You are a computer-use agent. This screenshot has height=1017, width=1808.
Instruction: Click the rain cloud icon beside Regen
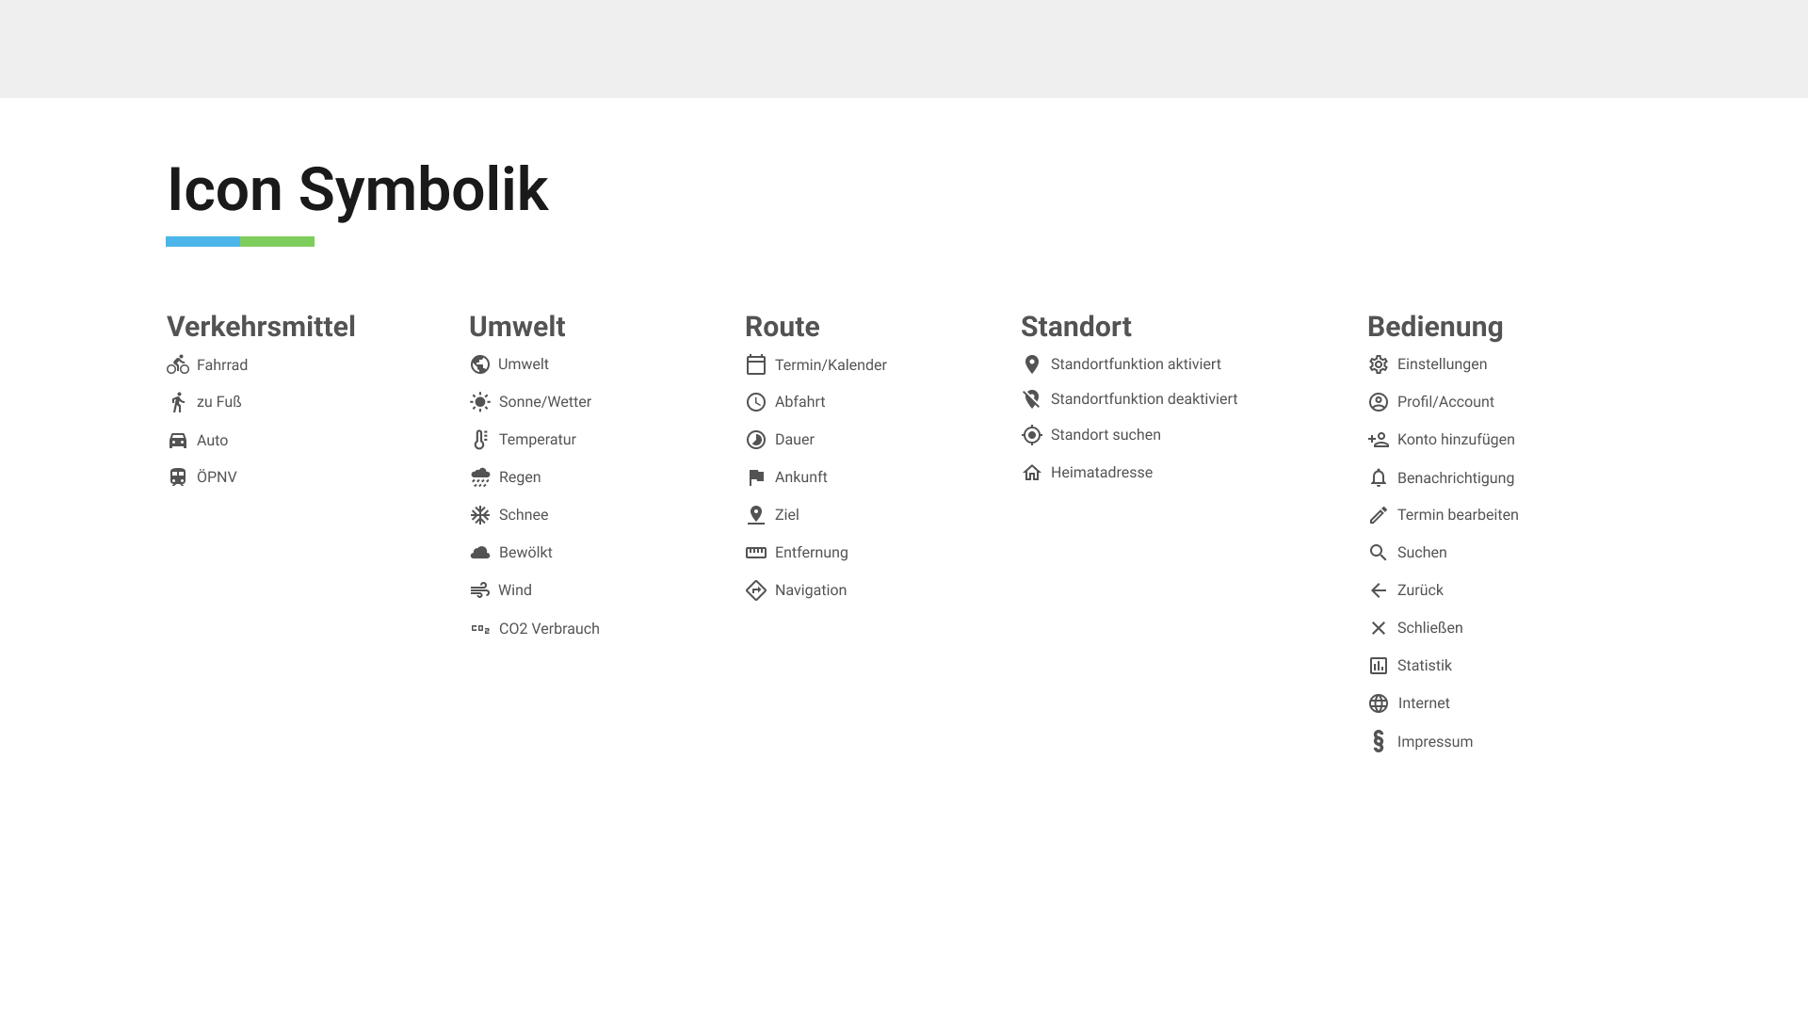(x=480, y=477)
